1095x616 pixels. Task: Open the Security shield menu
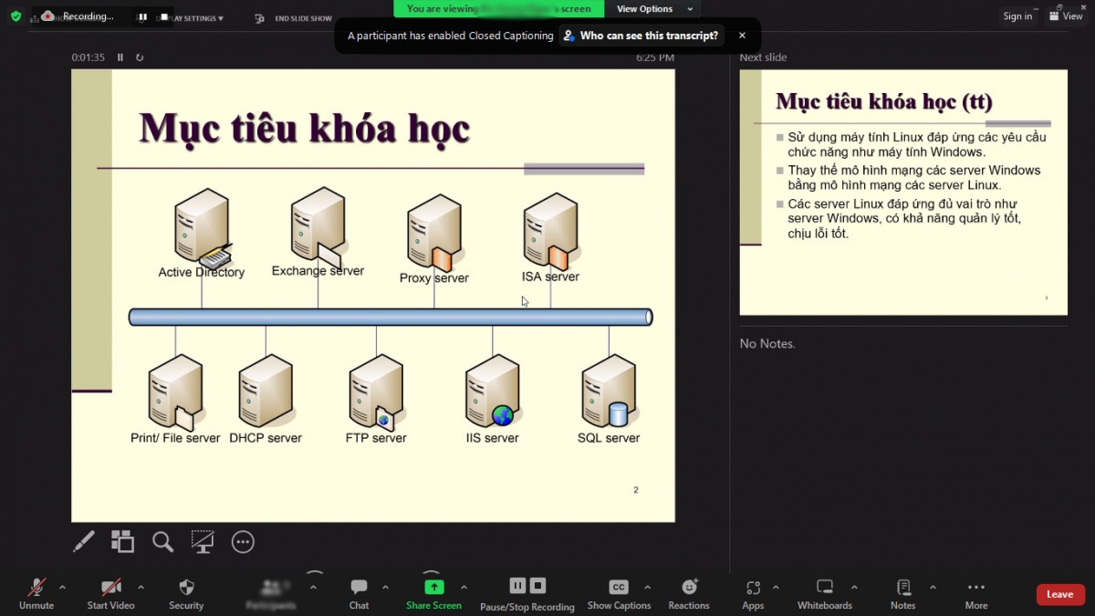(x=186, y=593)
